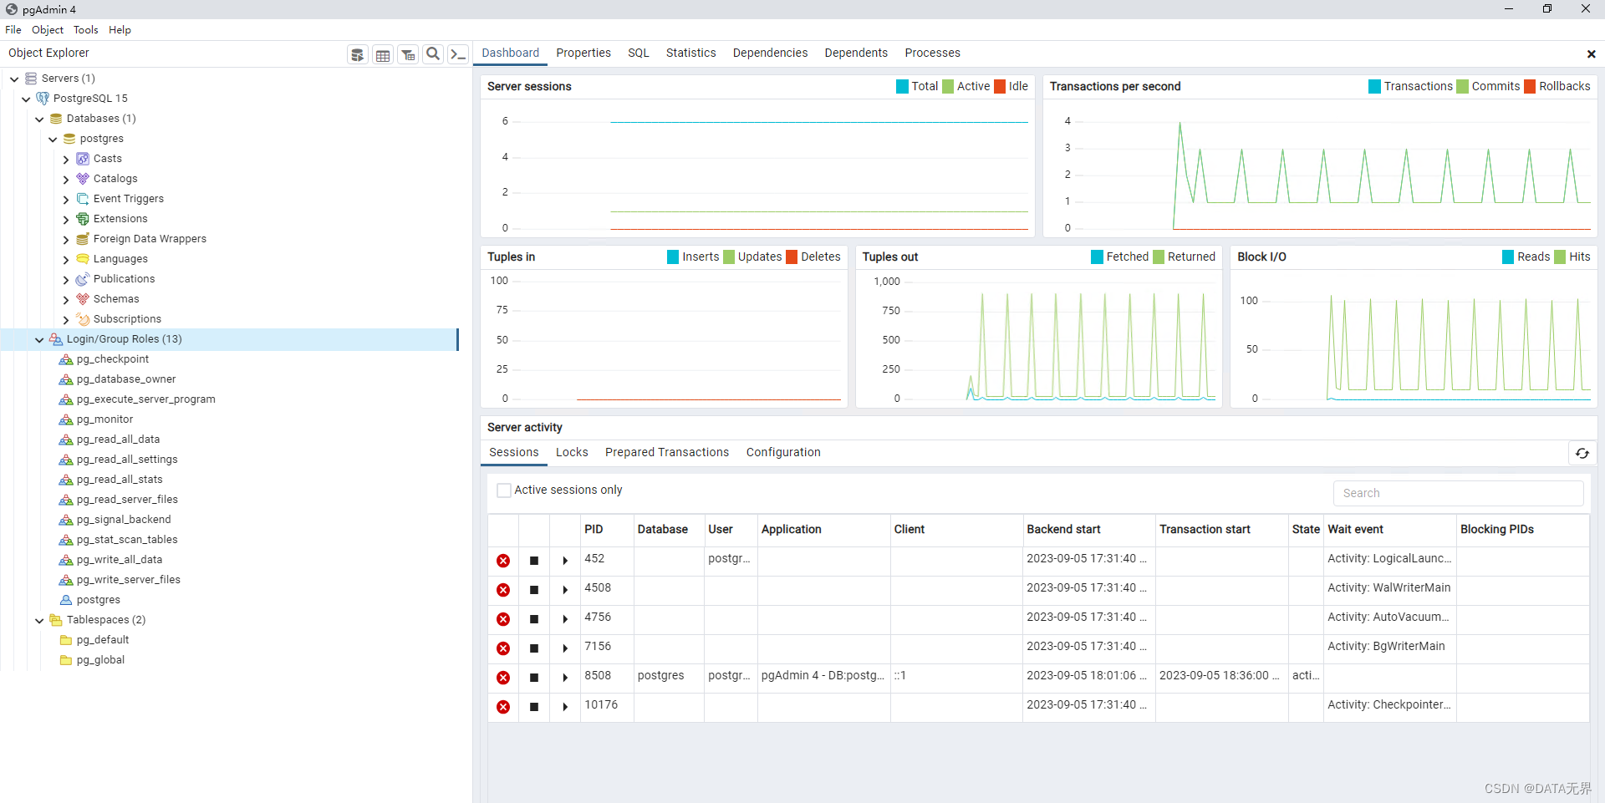Select the pg_global tablespace
The height and width of the screenshot is (803, 1605).
coord(100,660)
